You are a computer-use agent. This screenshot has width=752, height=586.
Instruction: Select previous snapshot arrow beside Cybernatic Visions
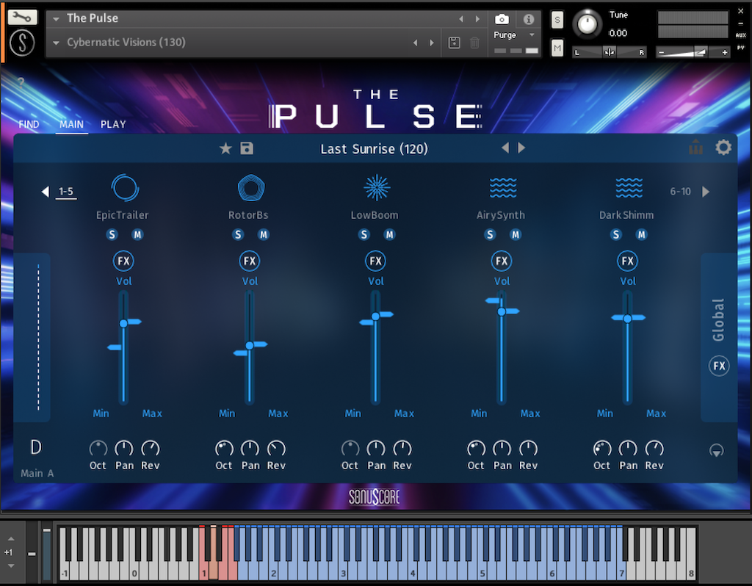(416, 43)
